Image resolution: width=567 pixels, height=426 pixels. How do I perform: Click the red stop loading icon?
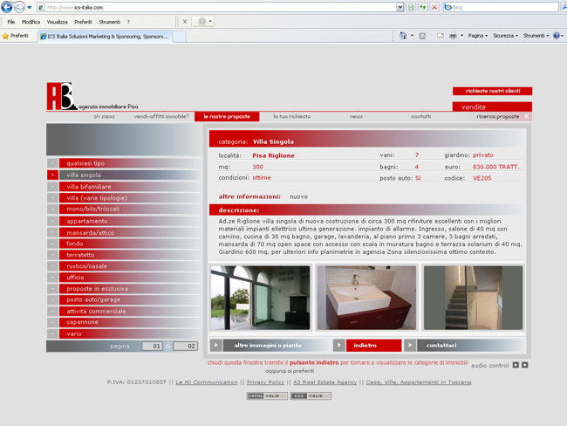(x=434, y=7)
